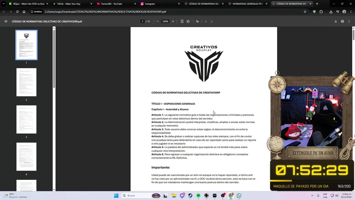The width and height of the screenshot is (355, 200).
Task: Open new tab with plus button
Action: pos(317,4)
